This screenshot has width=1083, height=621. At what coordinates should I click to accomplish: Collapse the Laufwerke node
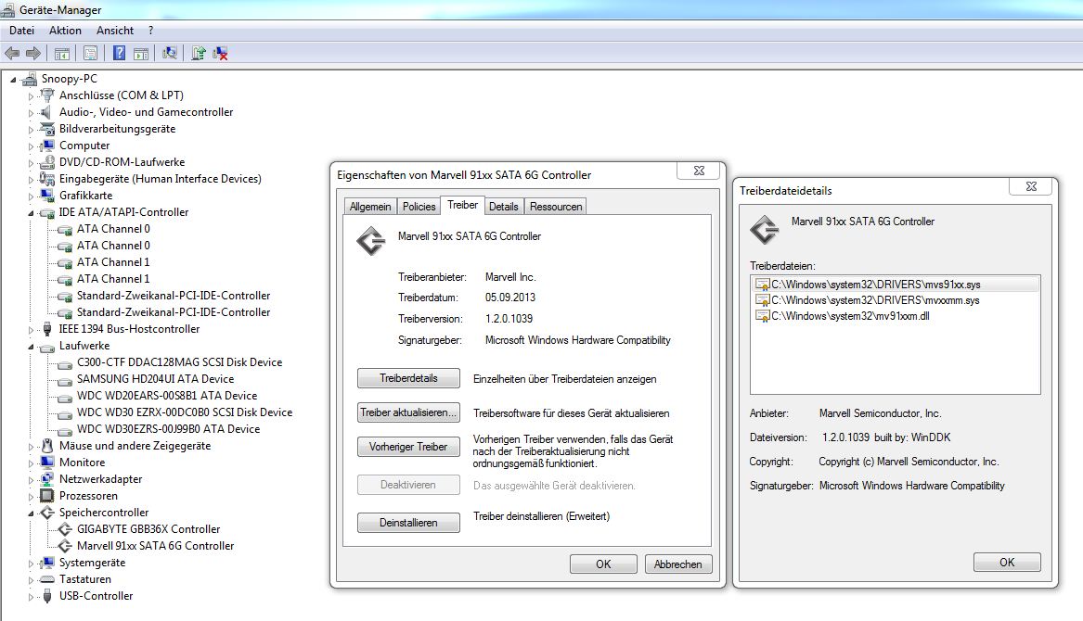click(x=31, y=347)
